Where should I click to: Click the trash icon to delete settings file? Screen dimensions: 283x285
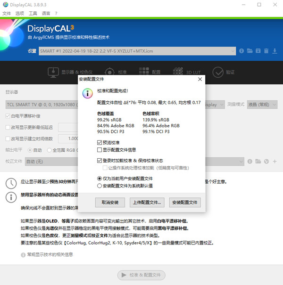(x=266, y=51)
